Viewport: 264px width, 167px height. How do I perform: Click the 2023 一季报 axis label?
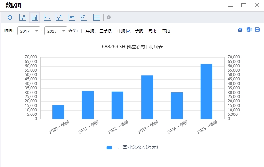(x=148, y=127)
